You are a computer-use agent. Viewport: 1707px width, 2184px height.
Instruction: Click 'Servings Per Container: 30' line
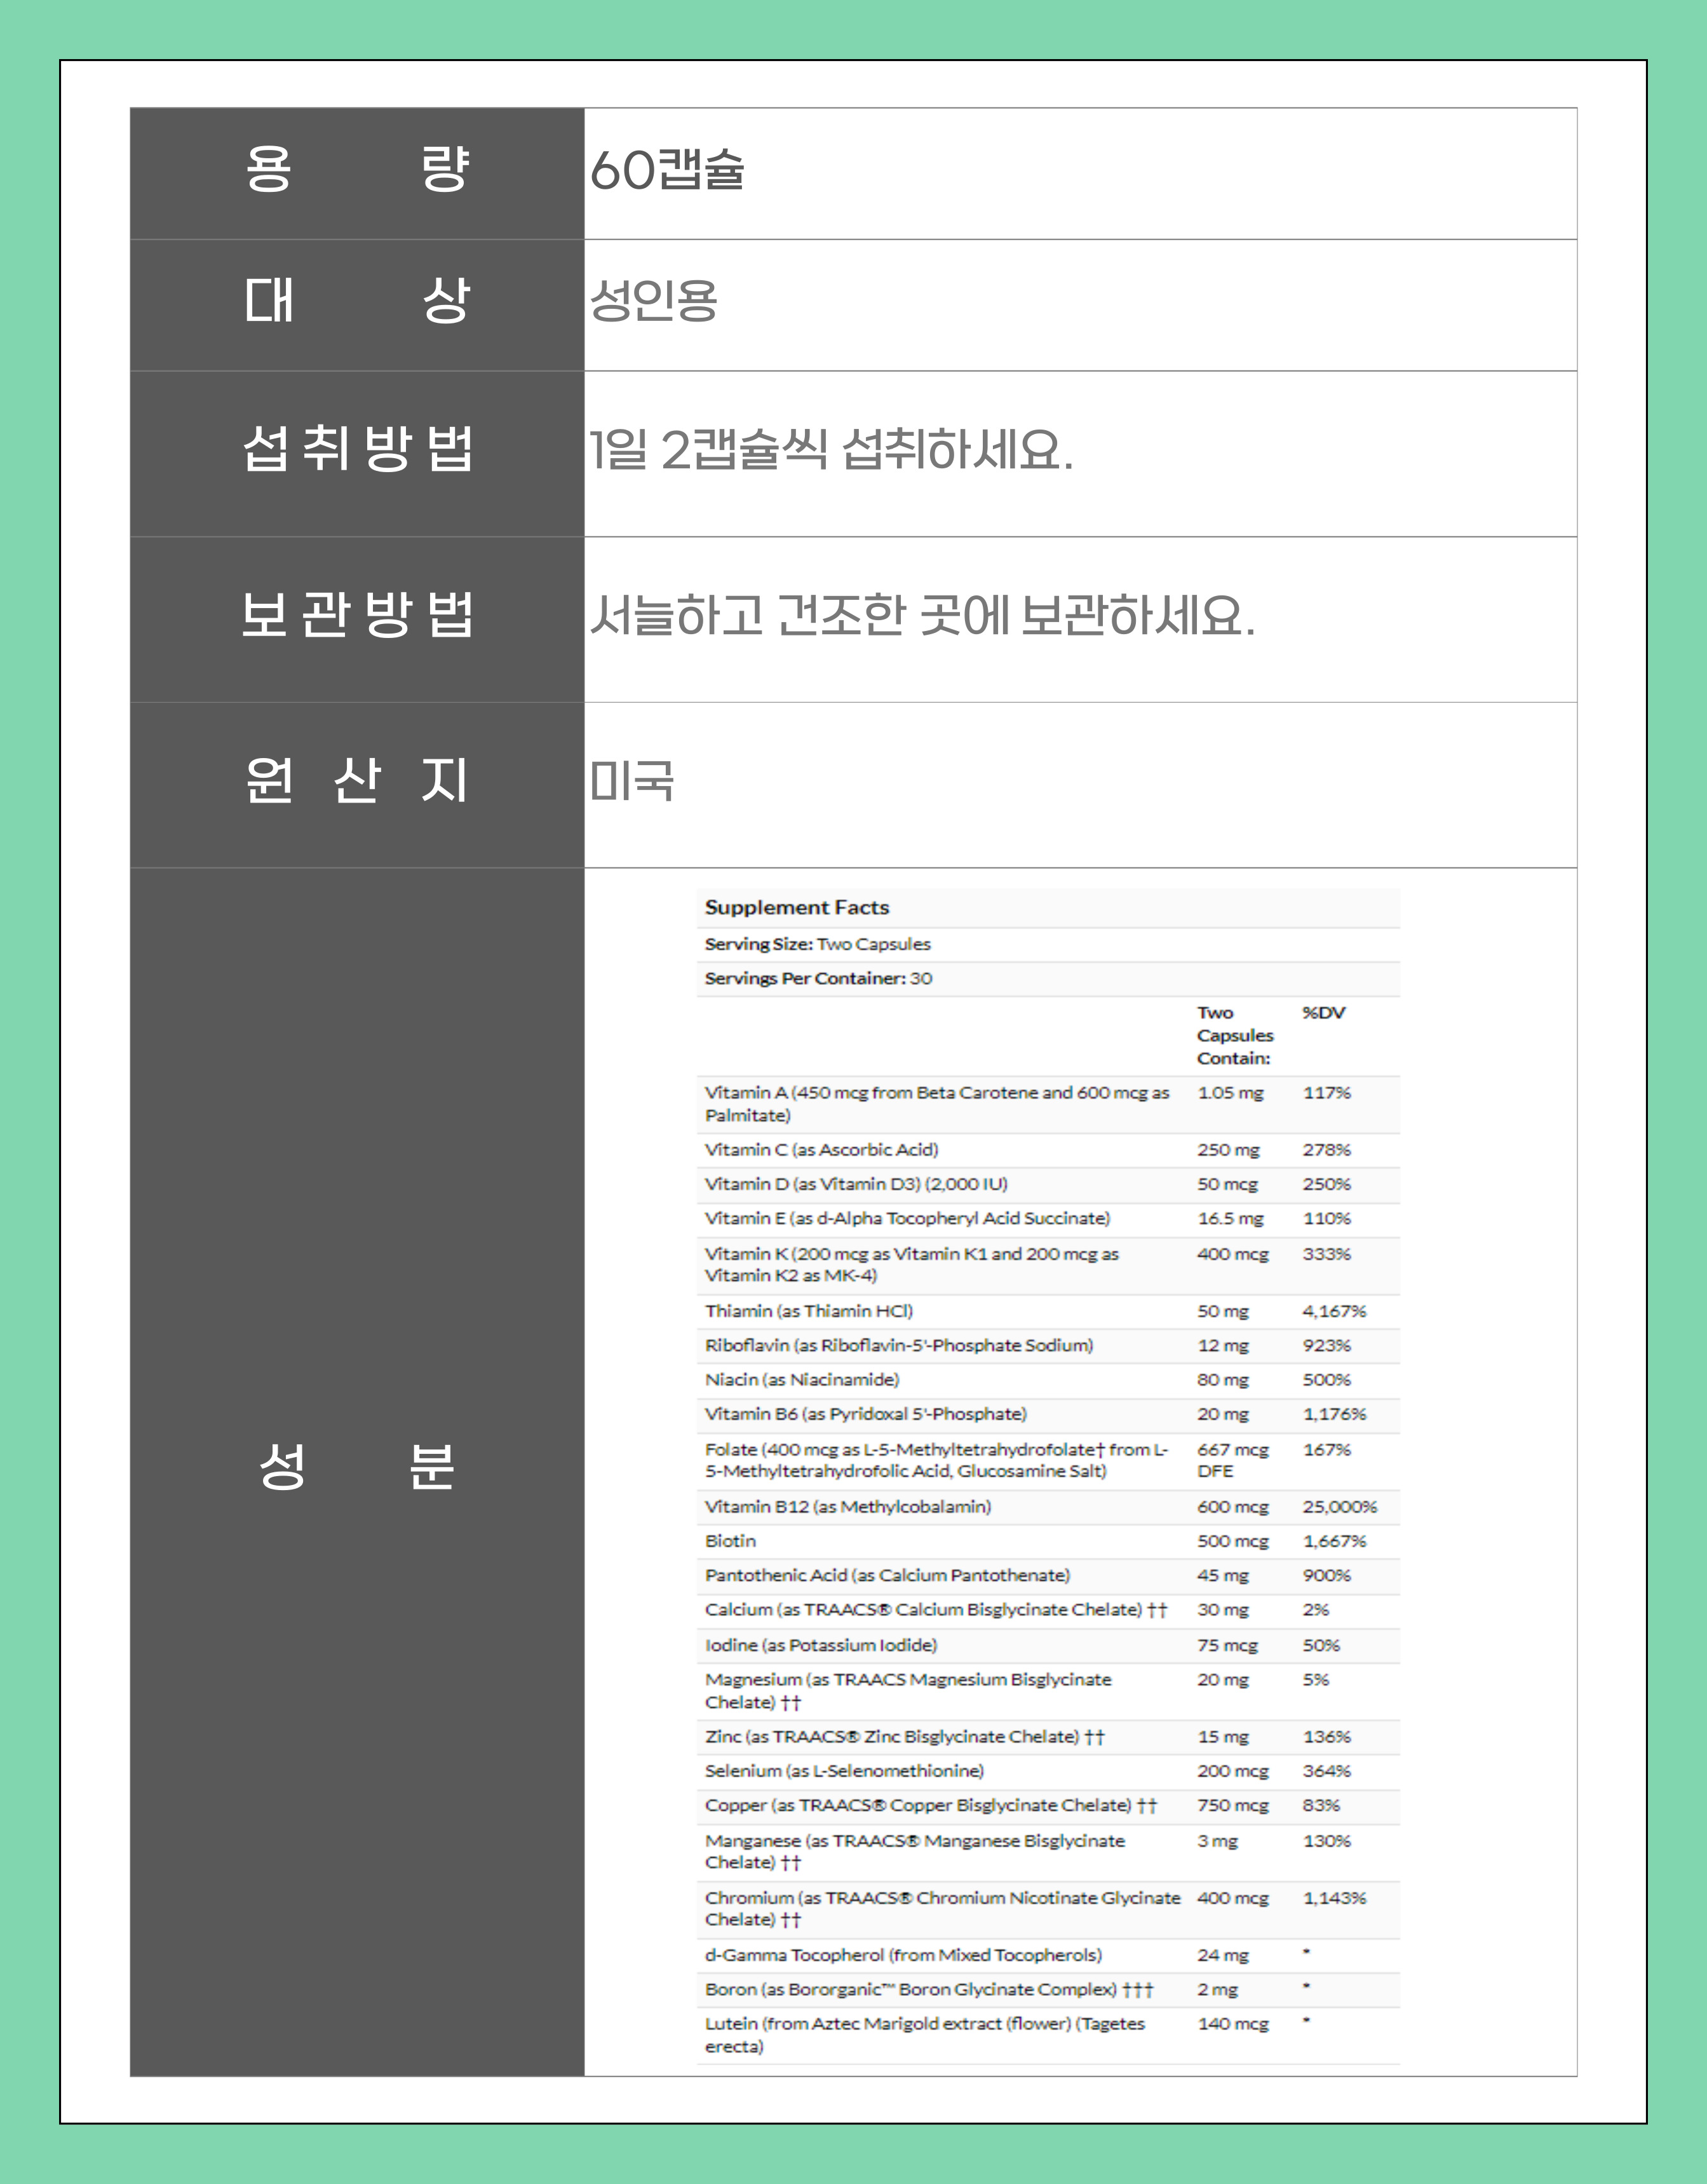818,978
